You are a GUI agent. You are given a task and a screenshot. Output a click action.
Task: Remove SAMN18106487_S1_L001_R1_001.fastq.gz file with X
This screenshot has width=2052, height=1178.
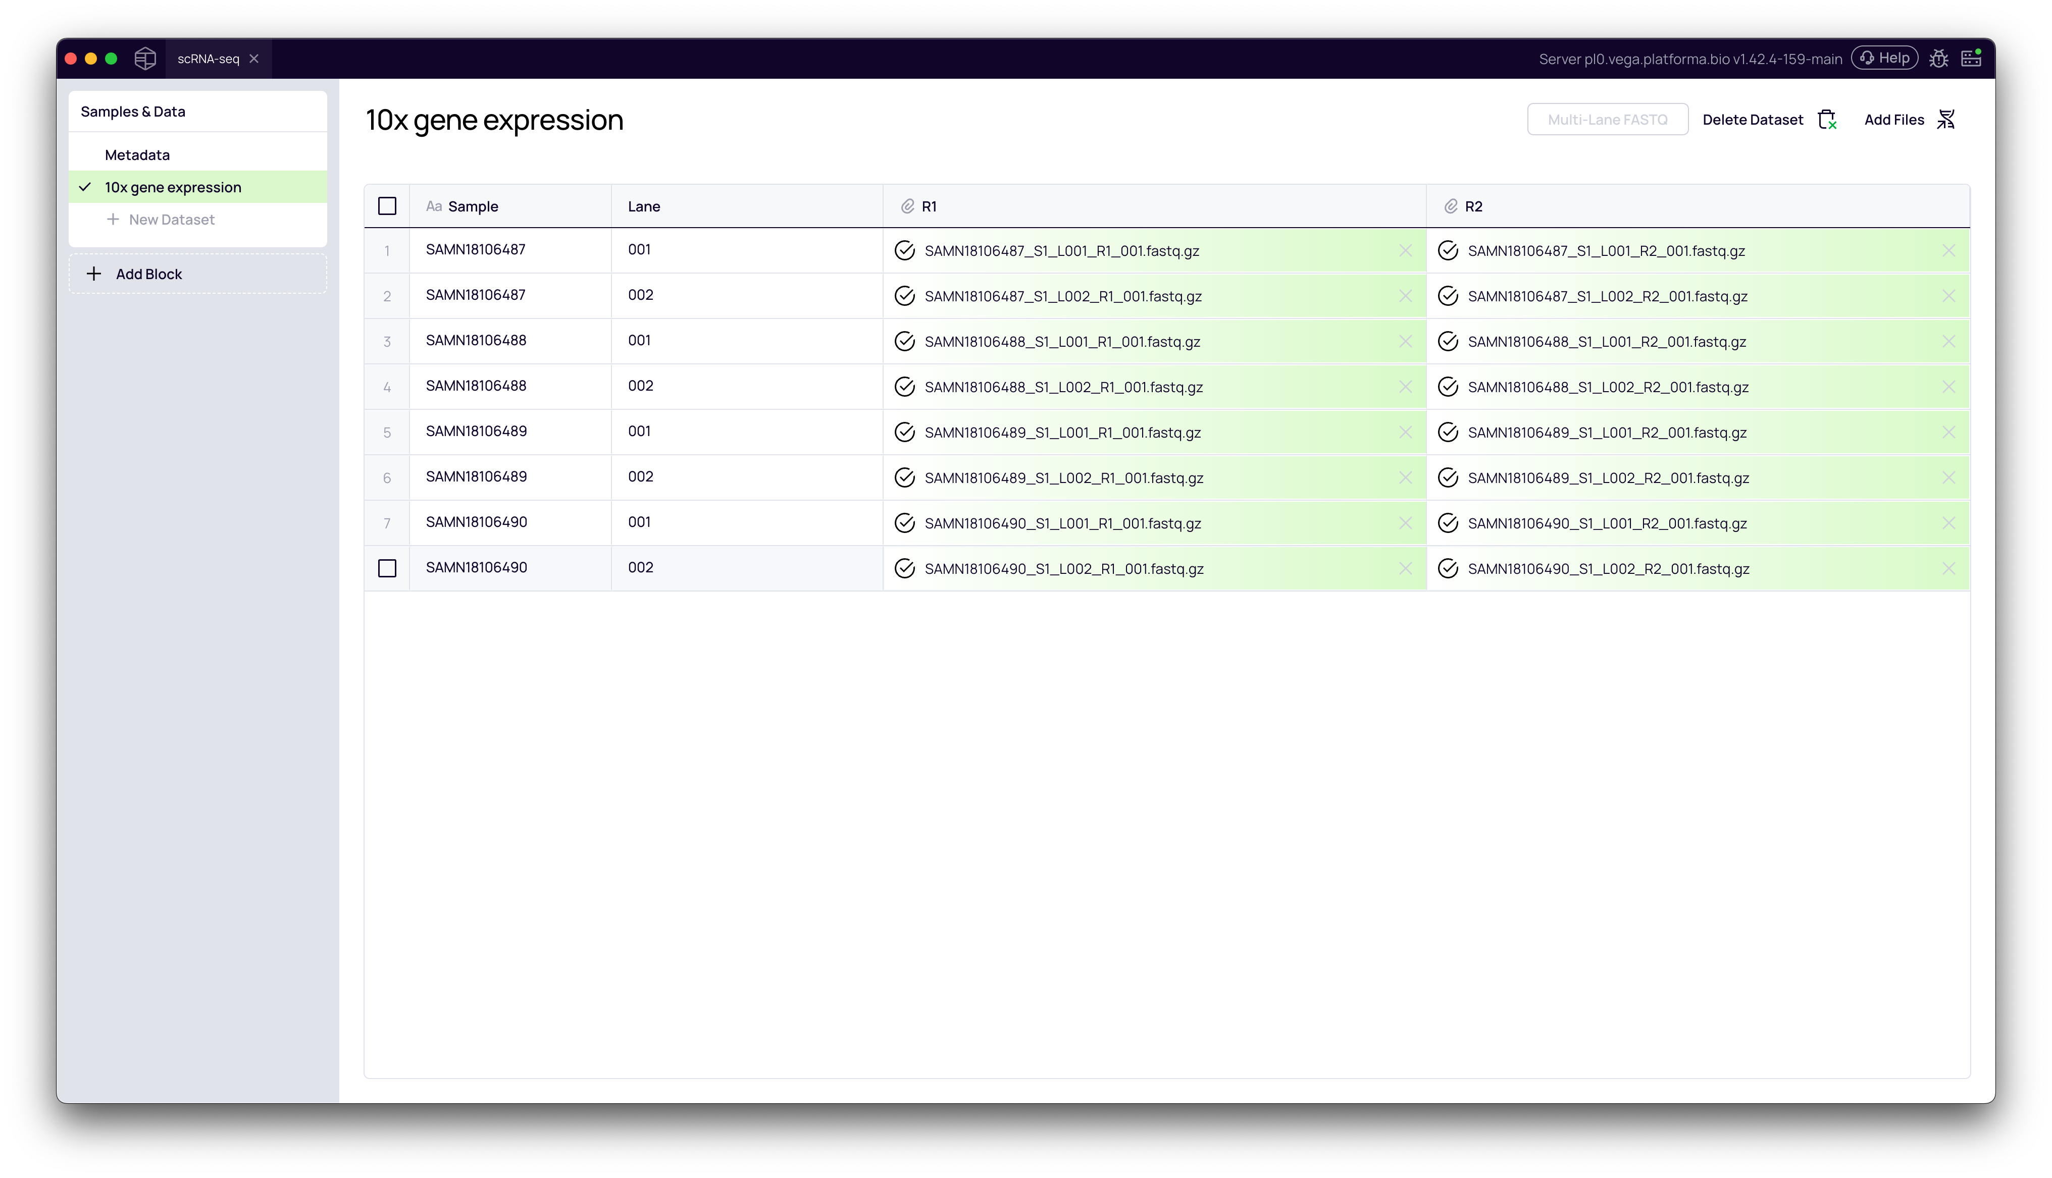point(1406,251)
